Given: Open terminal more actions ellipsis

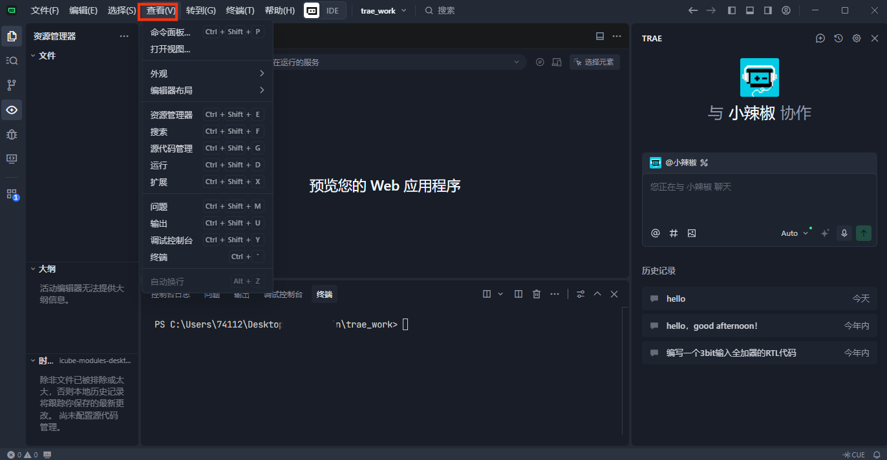Looking at the screenshot, I should tap(555, 294).
